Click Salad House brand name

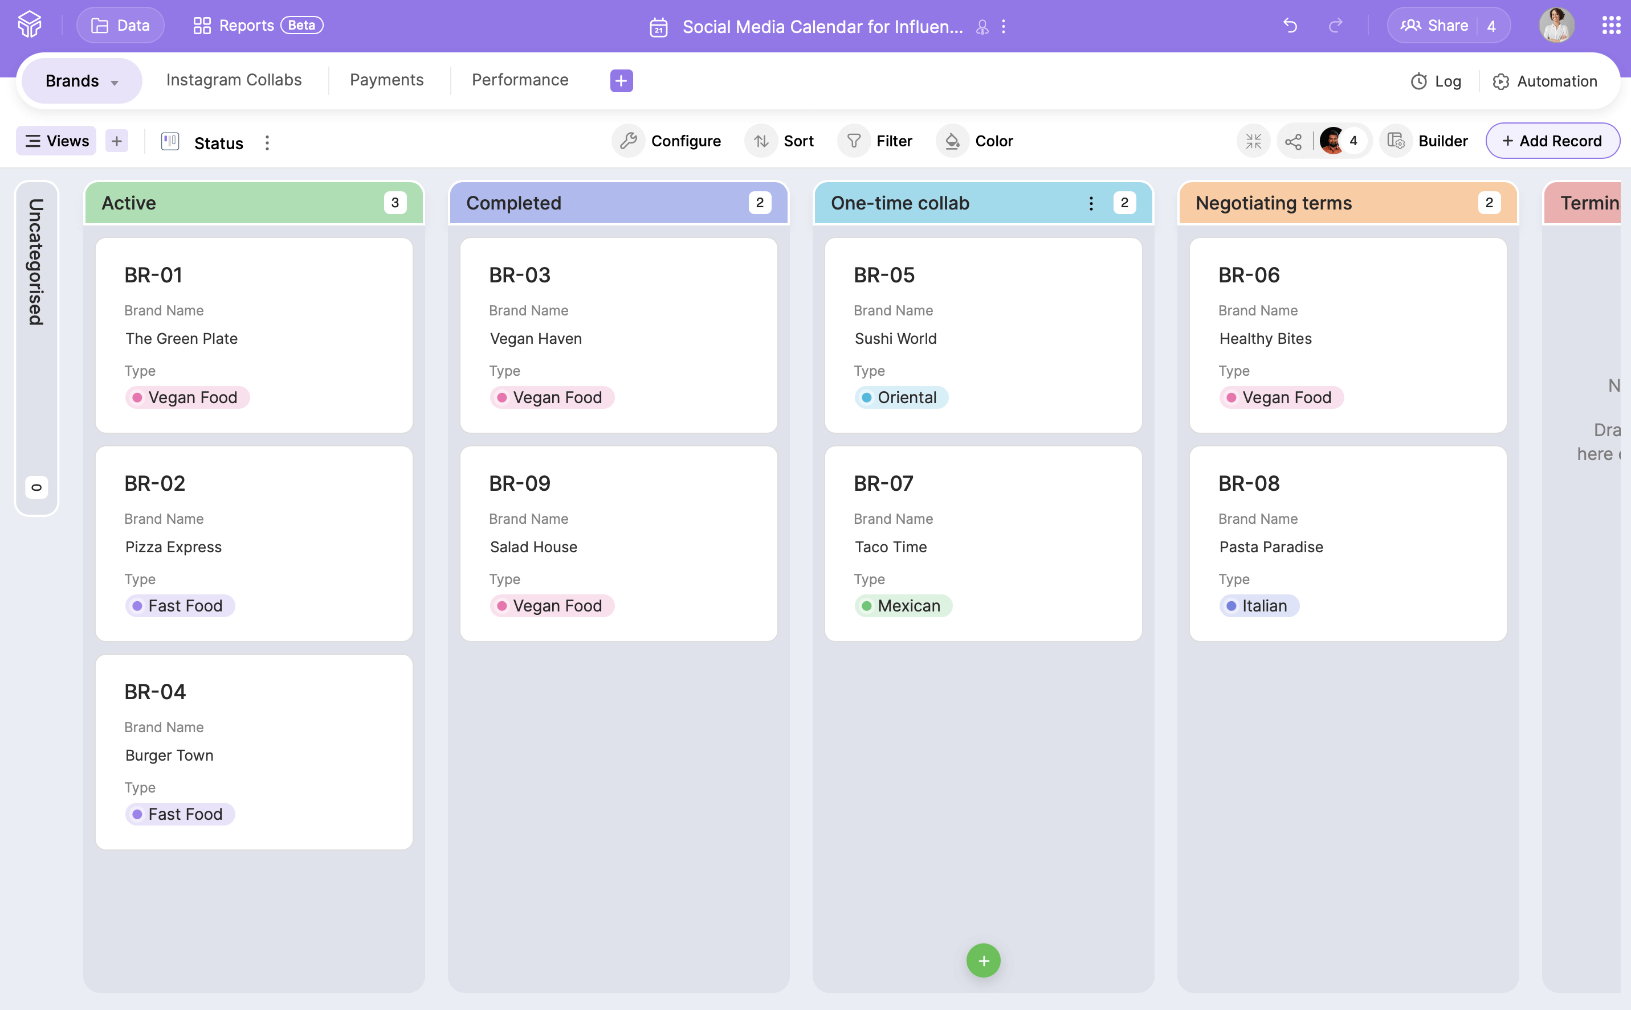pos(533,547)
